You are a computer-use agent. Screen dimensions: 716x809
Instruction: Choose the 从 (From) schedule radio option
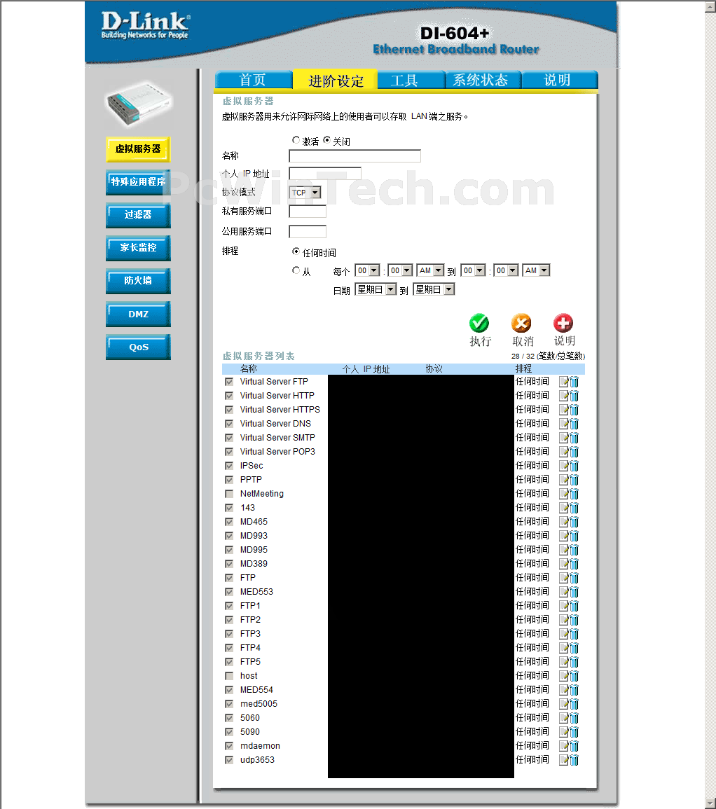296,270
